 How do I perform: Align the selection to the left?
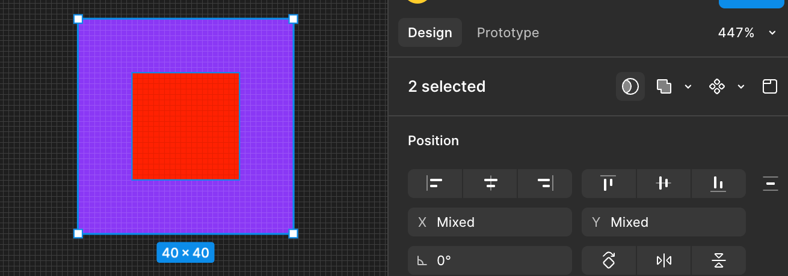pyautogui.click(x=435, y=184)
